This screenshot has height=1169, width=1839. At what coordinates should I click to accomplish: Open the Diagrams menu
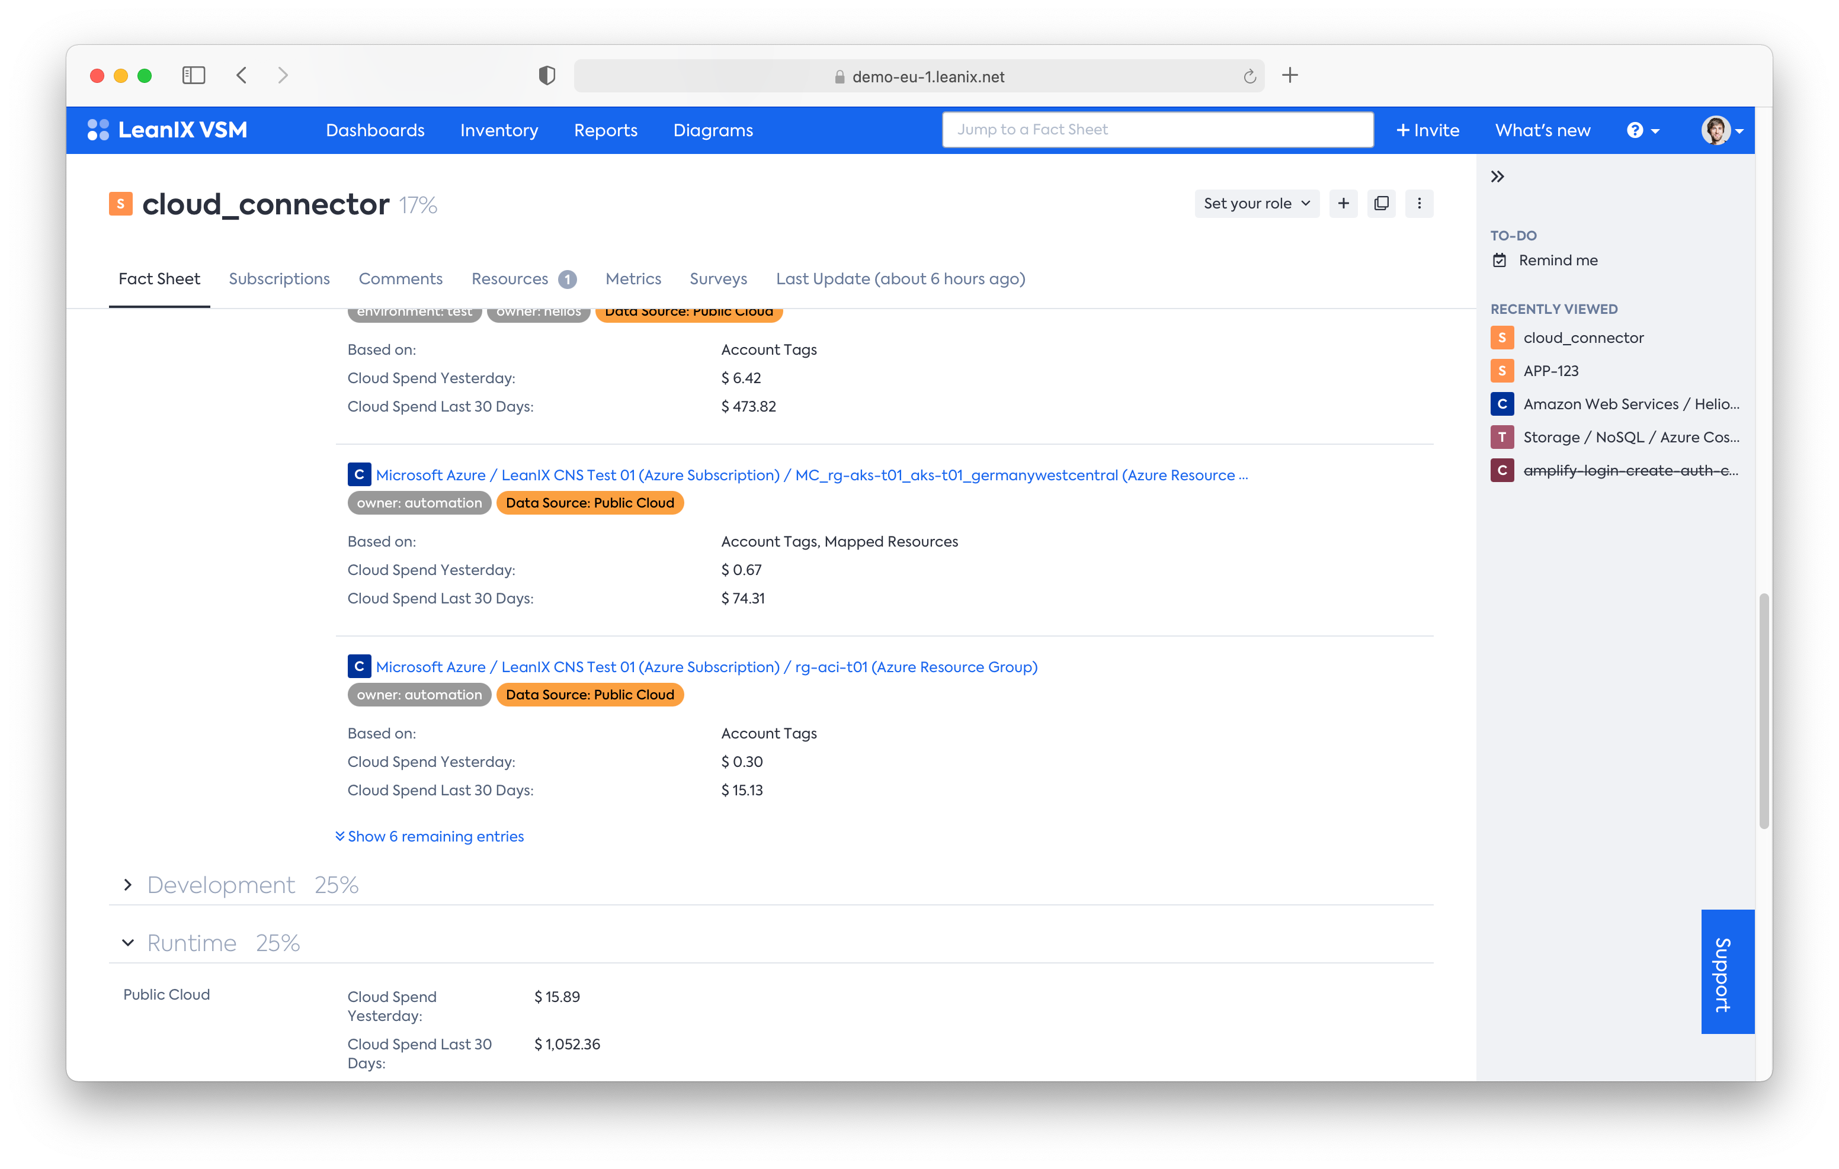(x=713, y=130)
